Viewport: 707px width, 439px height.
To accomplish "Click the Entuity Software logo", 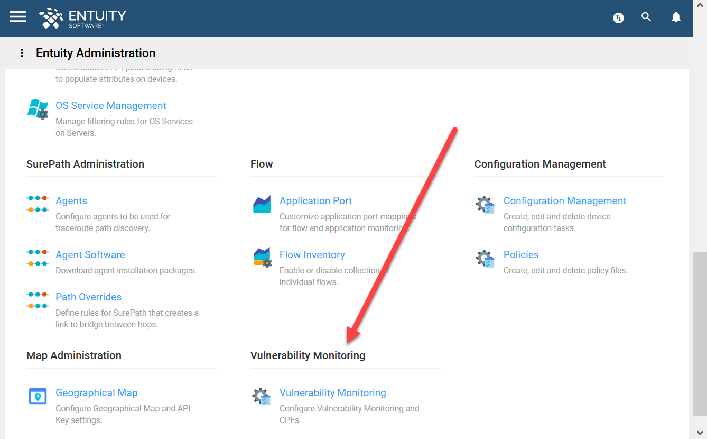I will 83,18.
